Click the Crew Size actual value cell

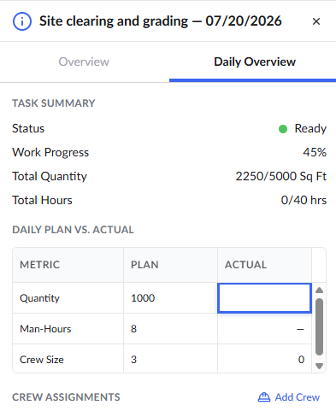(264, 360)
